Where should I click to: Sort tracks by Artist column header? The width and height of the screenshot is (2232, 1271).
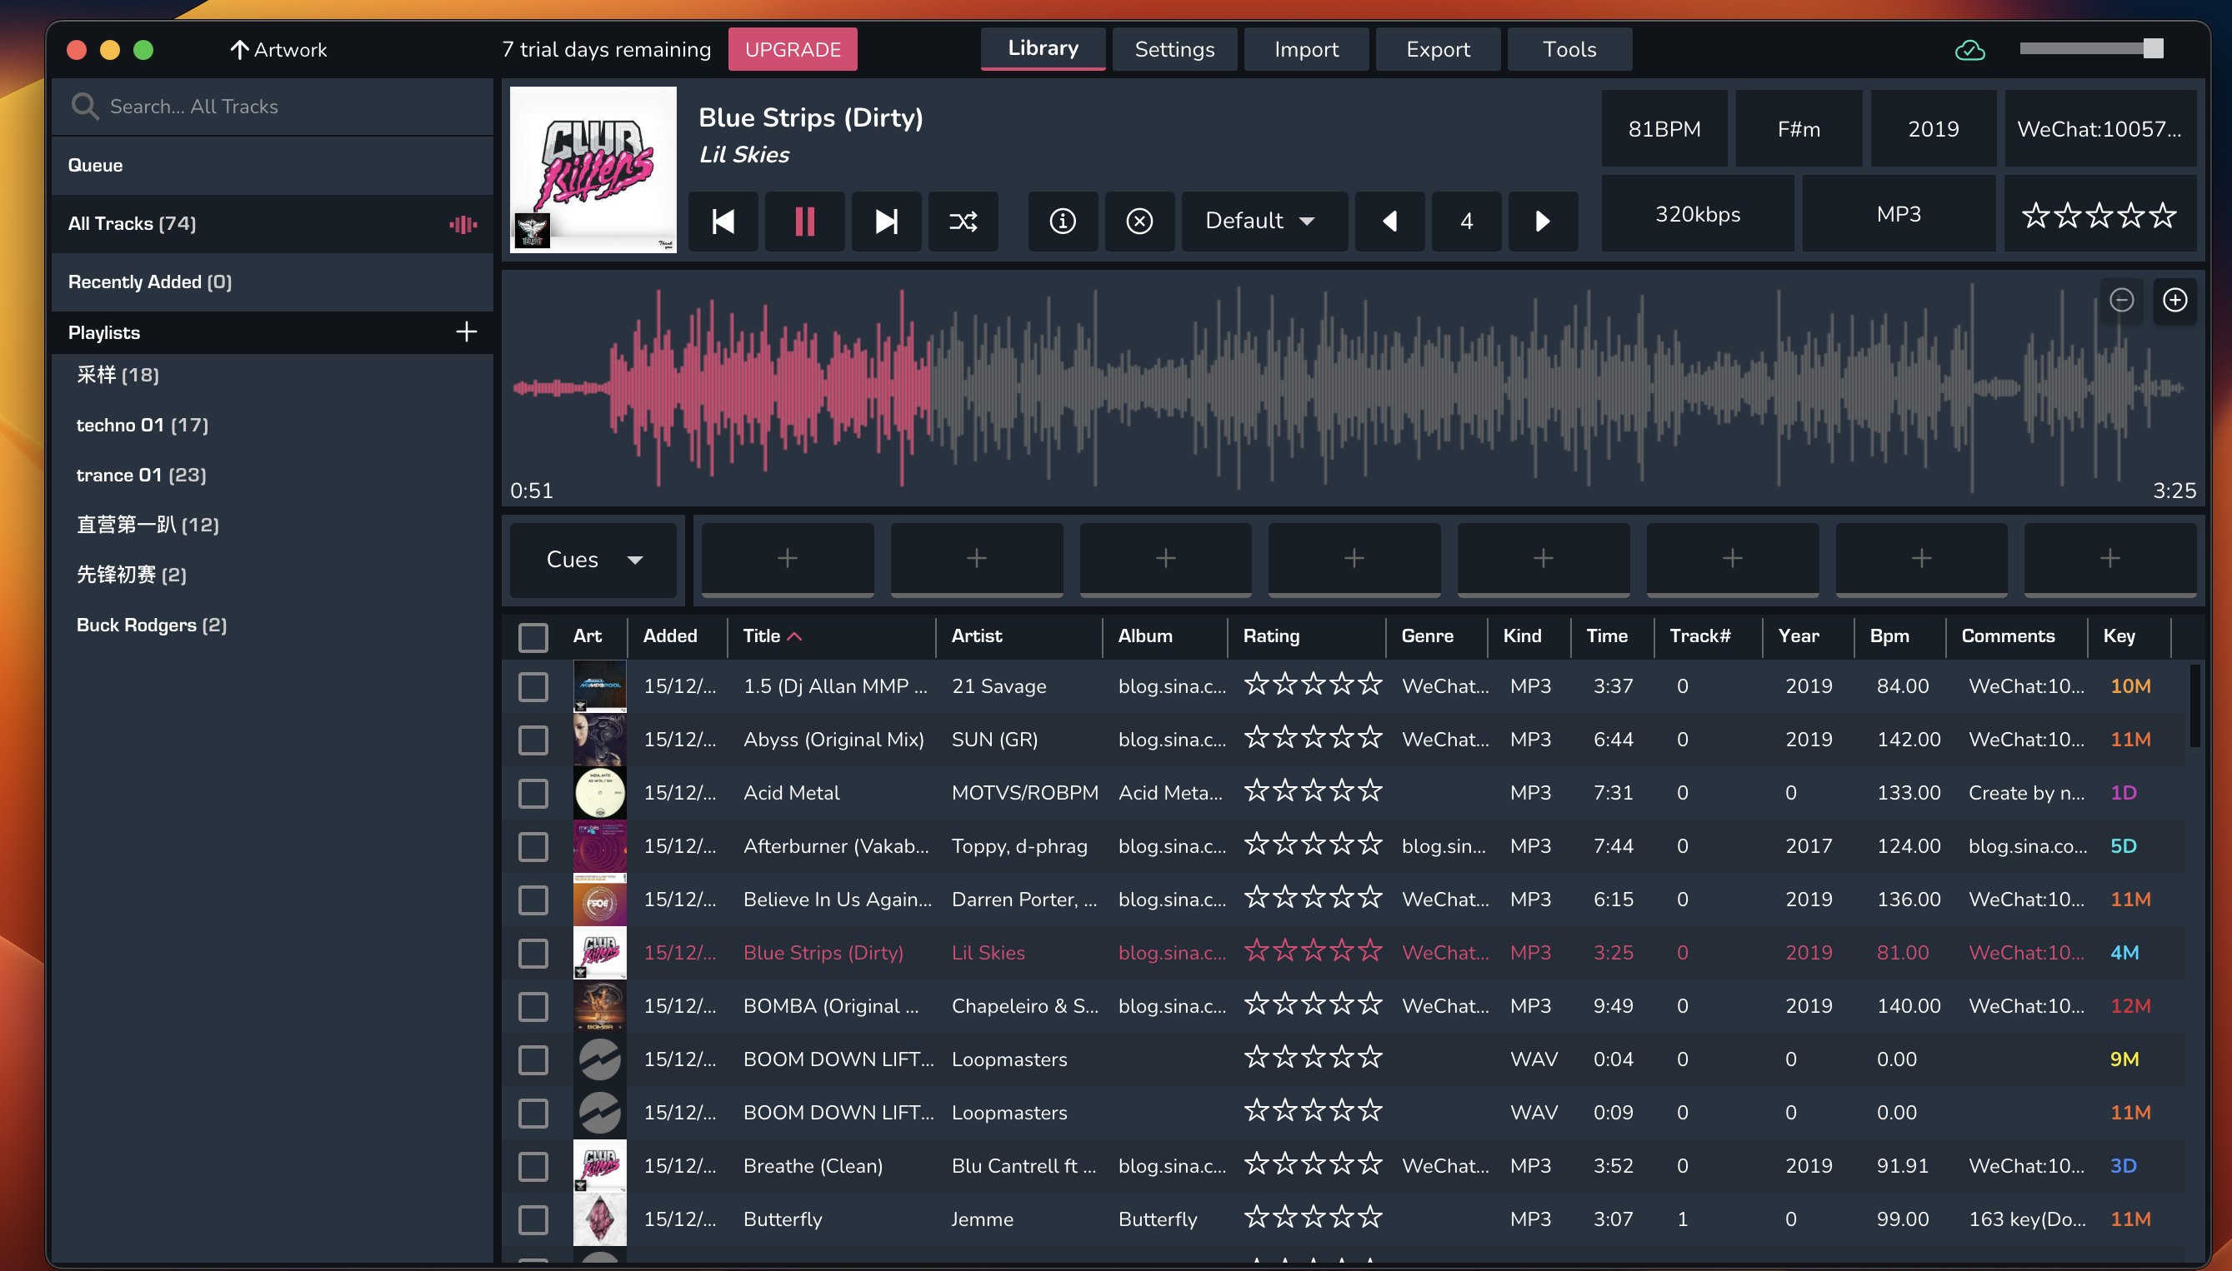click(x=976, y=635)
